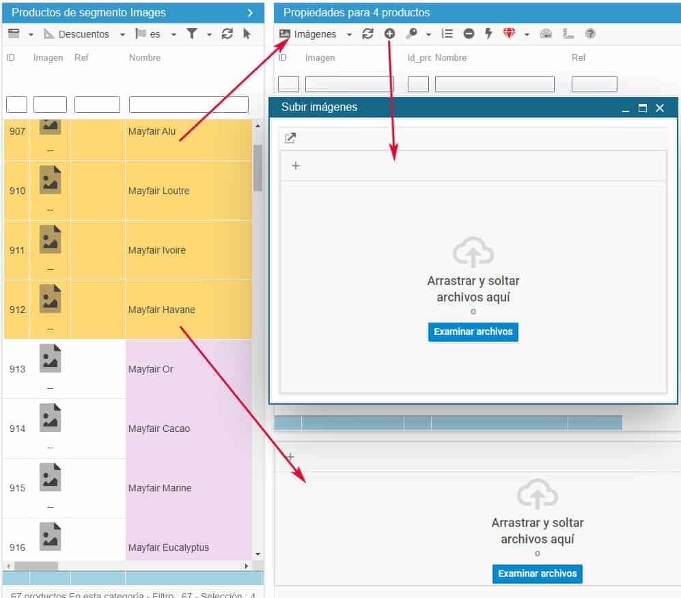
Task: Open the Descuentos view menu
Action: (x=84, y=33)
